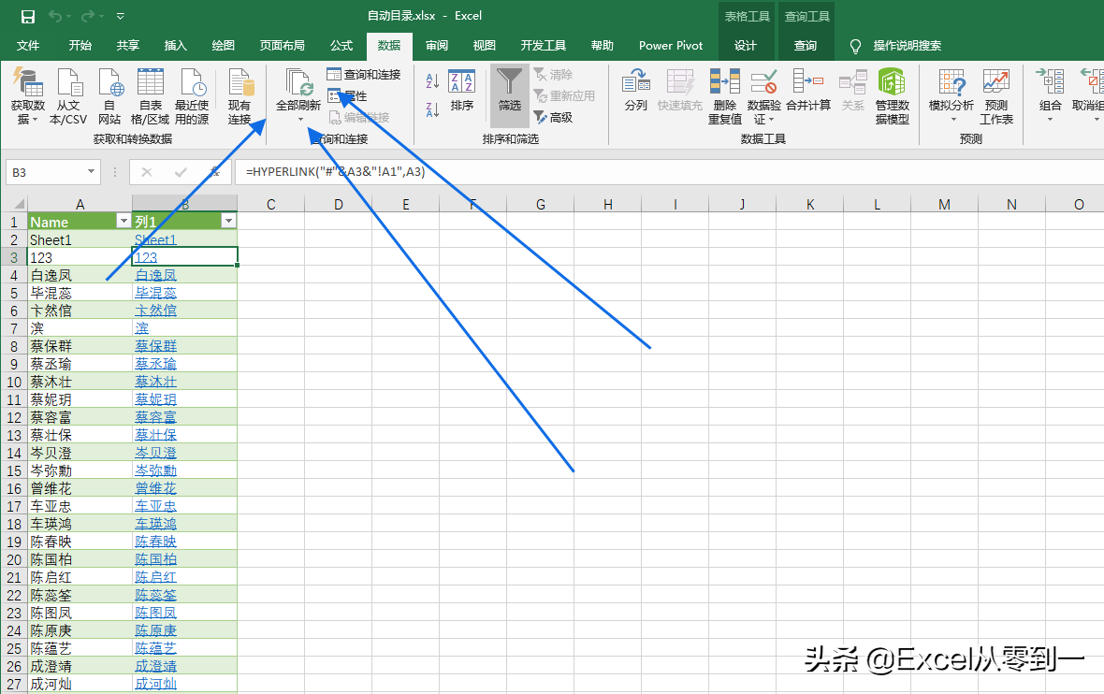Follow the 蔡保群 hyperlink in column B

point(155,346)
